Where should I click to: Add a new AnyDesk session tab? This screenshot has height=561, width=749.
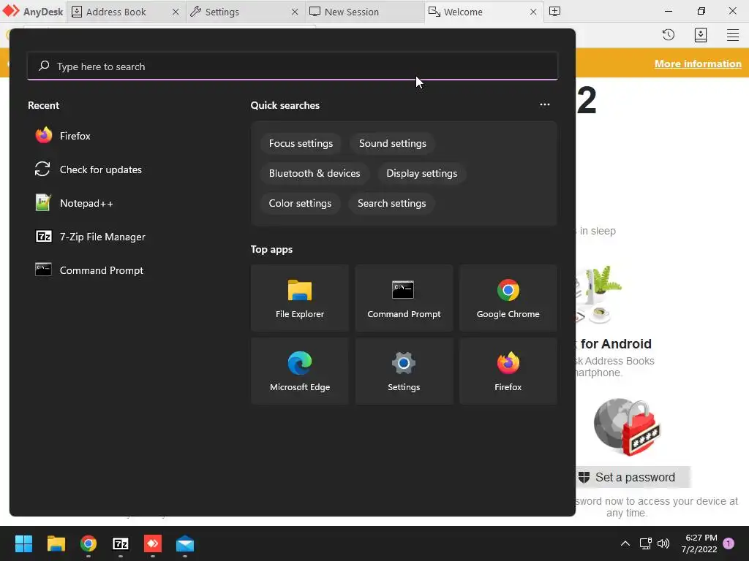tap(554, 12)
